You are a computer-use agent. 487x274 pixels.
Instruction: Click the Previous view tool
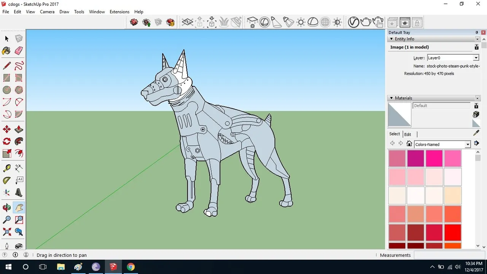coord(19,232)
